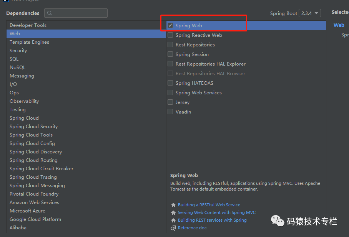This screenshot has height=237, width=349.
Task: Select the I/O category
Action: 86,84
